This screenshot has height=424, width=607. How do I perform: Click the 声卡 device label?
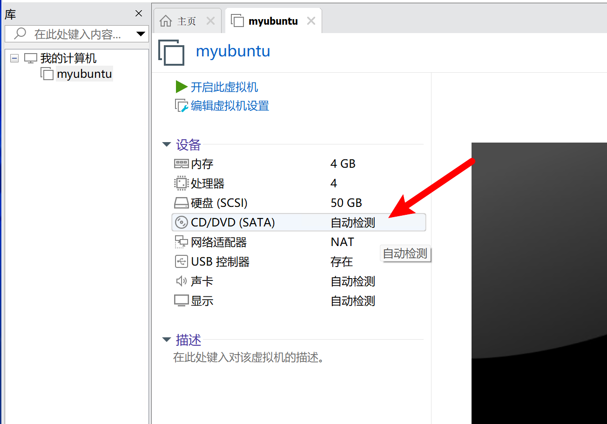(202, 281)
